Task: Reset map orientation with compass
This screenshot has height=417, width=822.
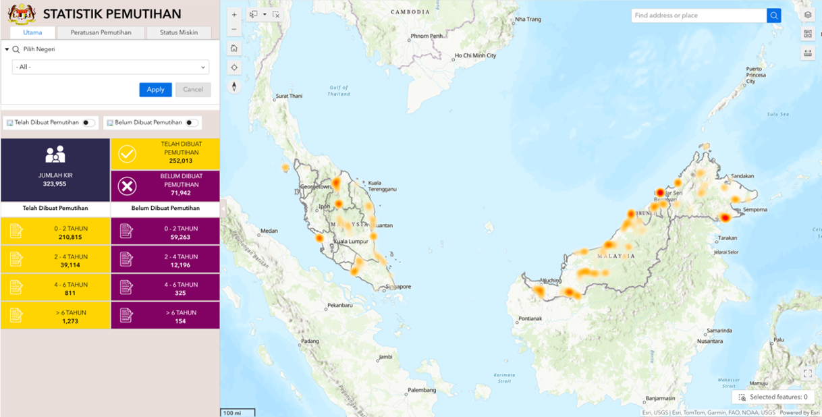Action: [x=234, y=86]
